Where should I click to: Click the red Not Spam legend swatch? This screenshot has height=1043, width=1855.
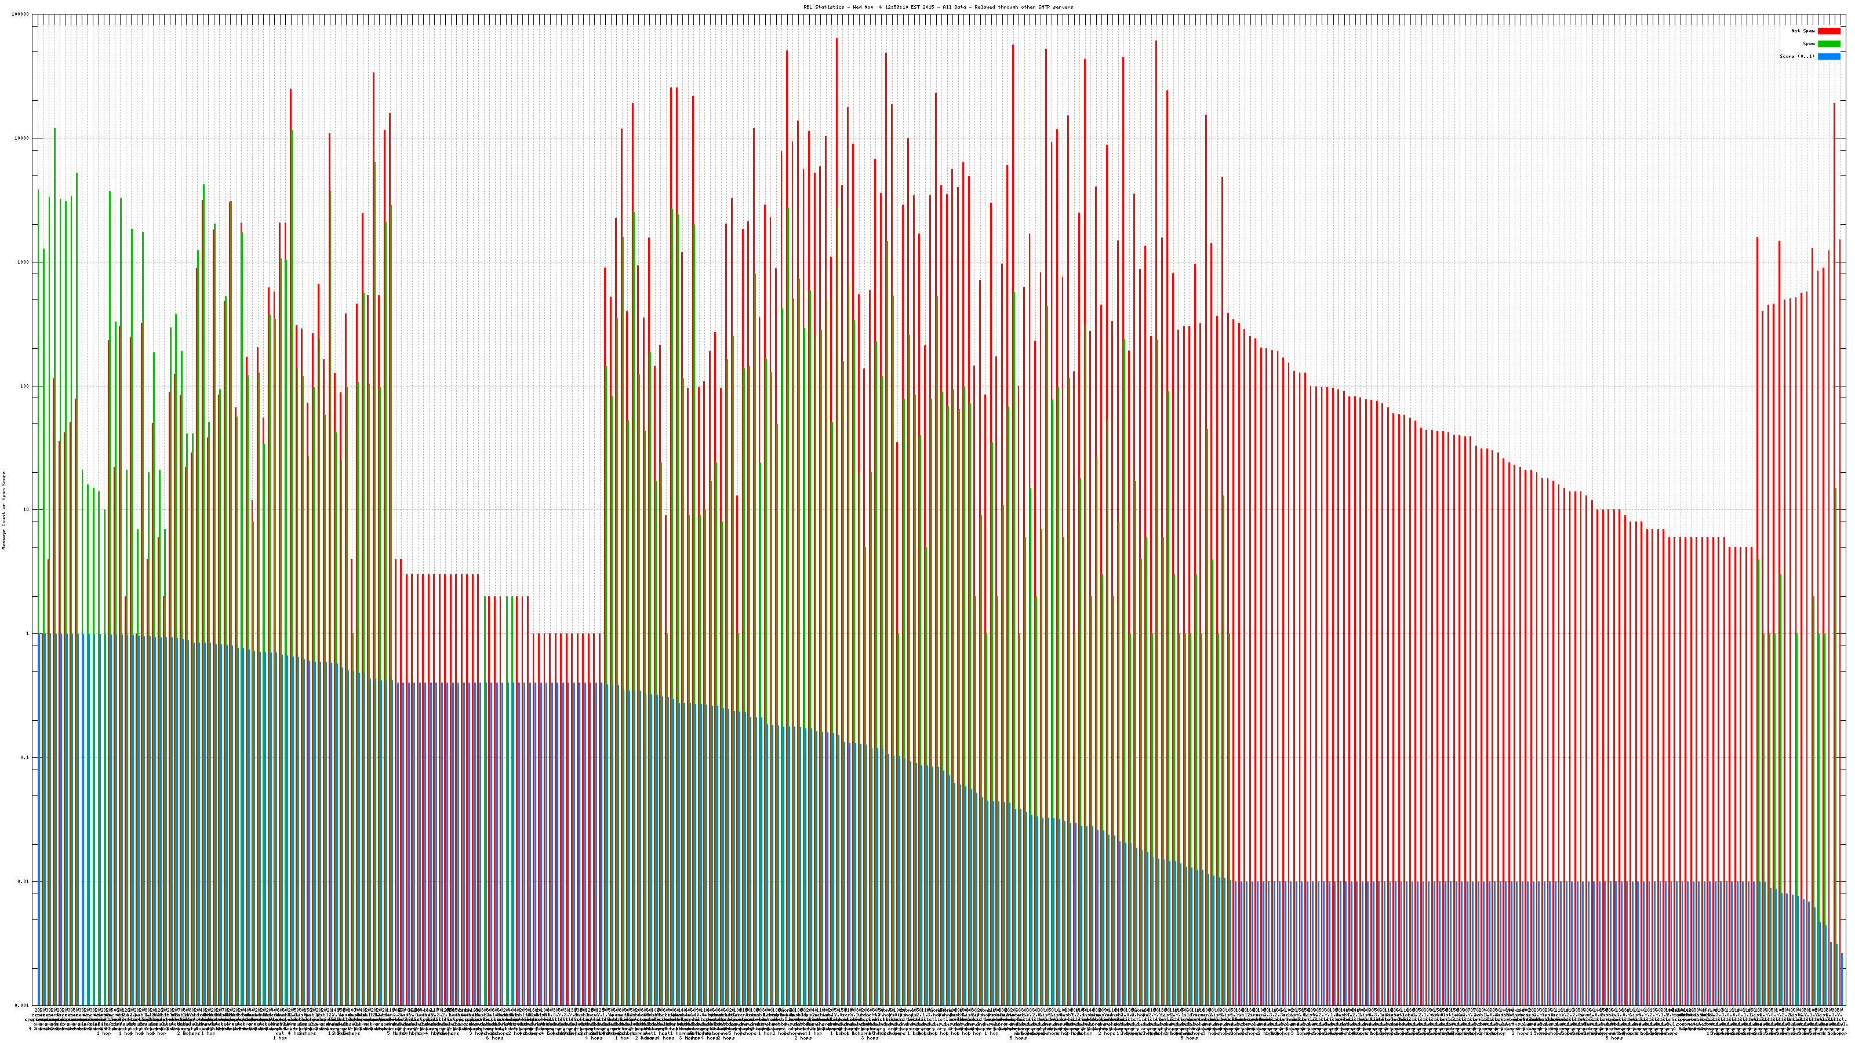1829,31
